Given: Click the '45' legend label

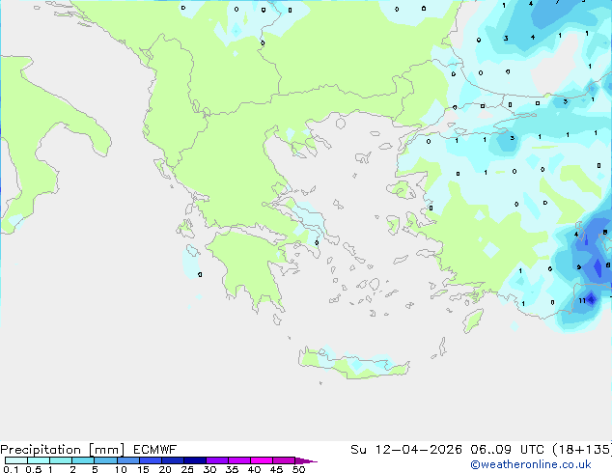Looking at the screenshot, I should (x=276, y=469).
